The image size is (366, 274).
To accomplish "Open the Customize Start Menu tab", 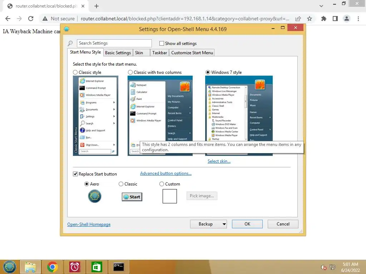I will (x=192, y=53).
